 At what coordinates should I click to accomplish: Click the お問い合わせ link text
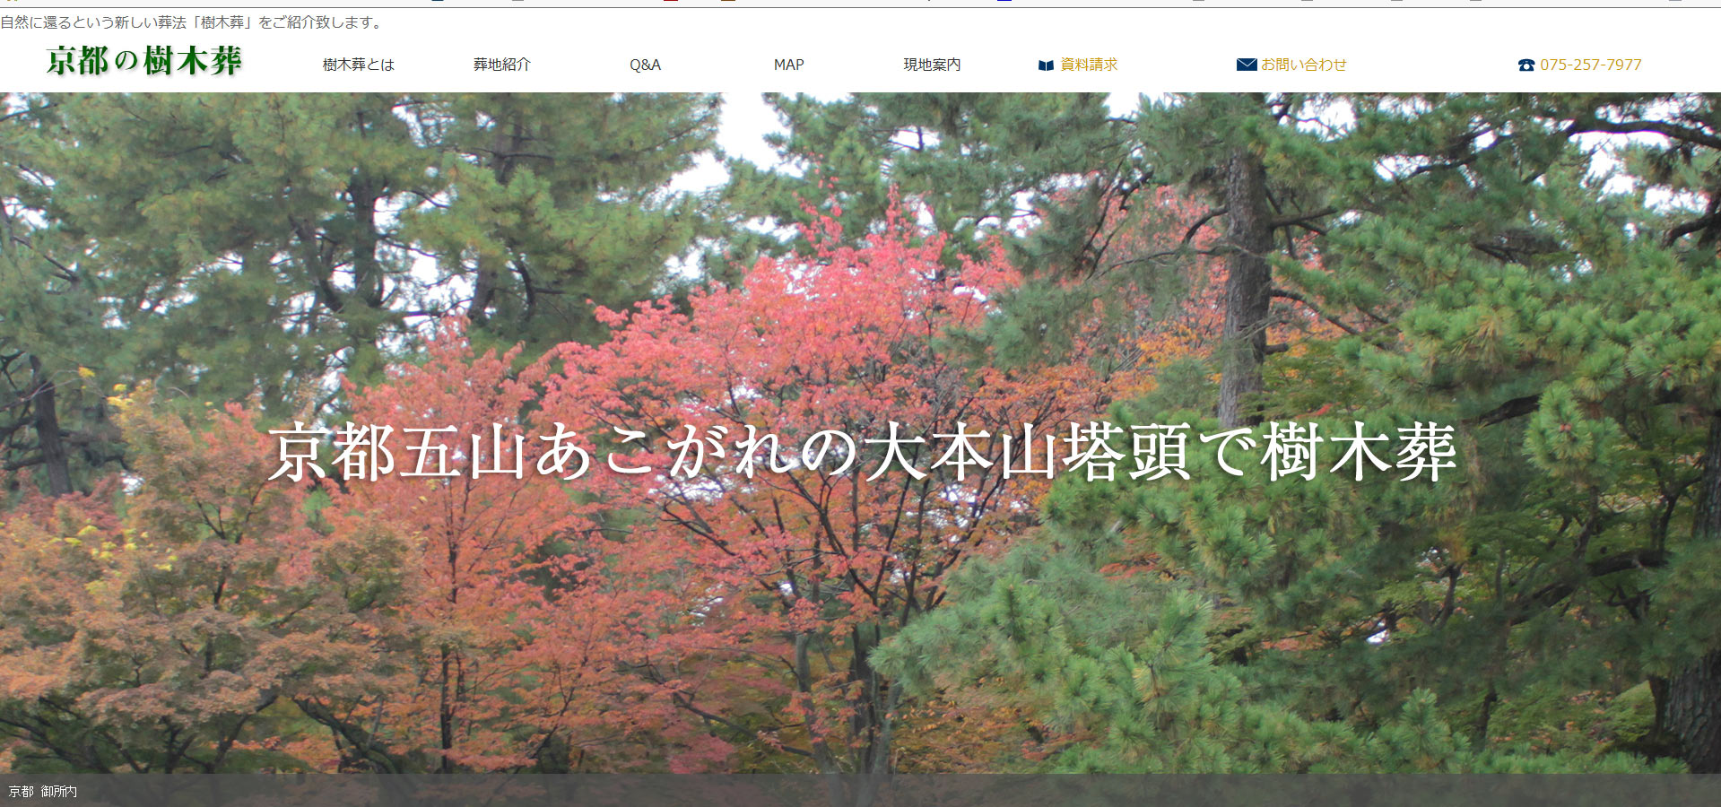coord(1304,65)
